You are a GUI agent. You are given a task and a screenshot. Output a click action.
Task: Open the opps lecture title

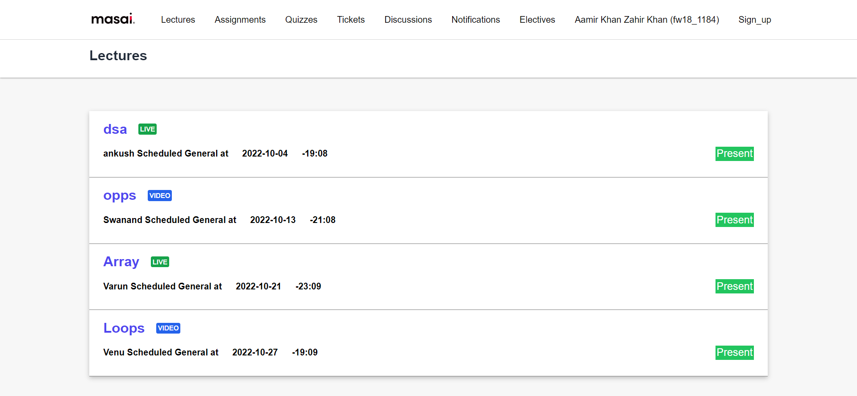pos(120,196)
